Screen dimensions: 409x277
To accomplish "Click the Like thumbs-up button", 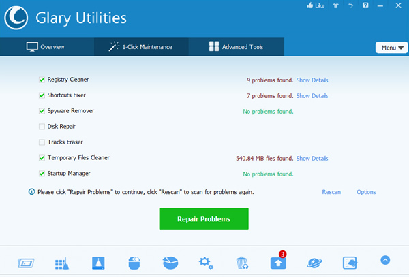I will coord(316,5).
